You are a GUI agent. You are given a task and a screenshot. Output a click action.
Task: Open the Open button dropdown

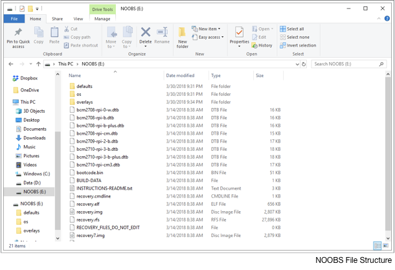coord(272,28)
